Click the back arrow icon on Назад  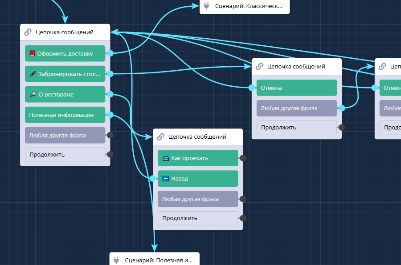click(x=165, y=179)
